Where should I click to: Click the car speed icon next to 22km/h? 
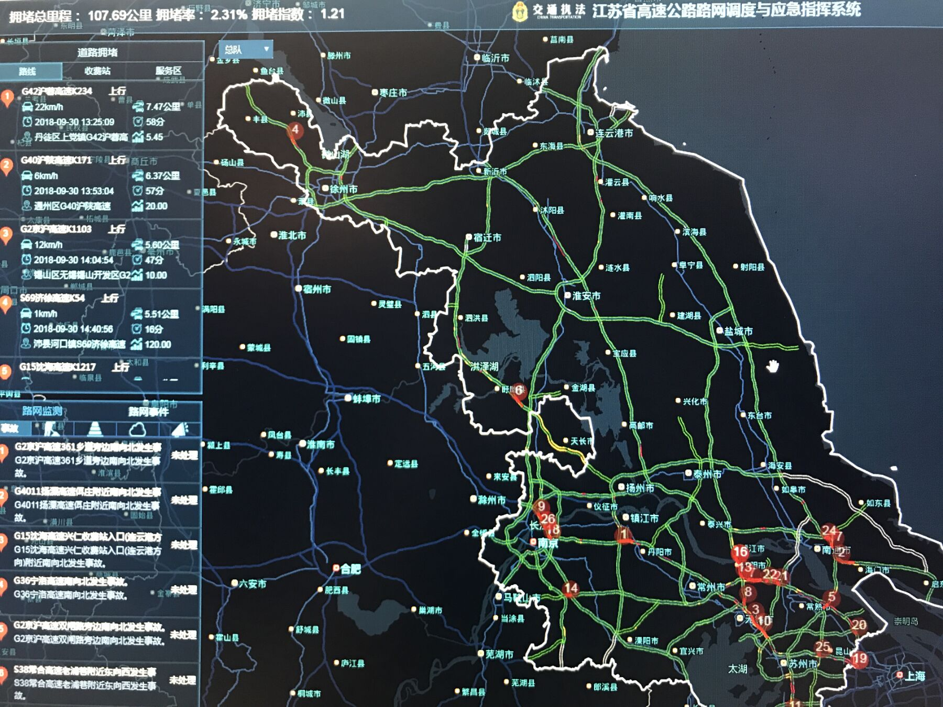click(27, 107)
